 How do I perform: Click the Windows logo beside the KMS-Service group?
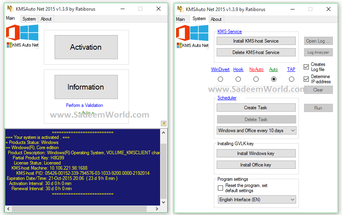click(200, 33)
